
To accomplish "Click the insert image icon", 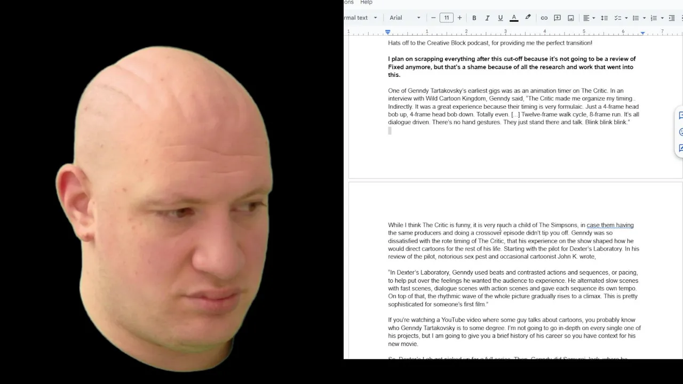I will [x=570, y=18].
